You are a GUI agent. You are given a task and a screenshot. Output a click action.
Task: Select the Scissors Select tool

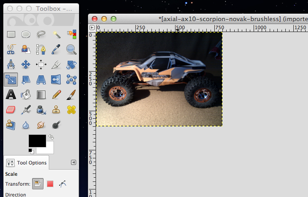tap(11, 49)
